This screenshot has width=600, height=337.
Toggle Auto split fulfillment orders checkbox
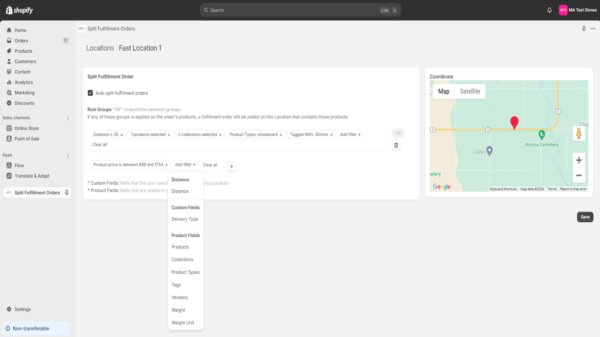[x=90, y=93]
